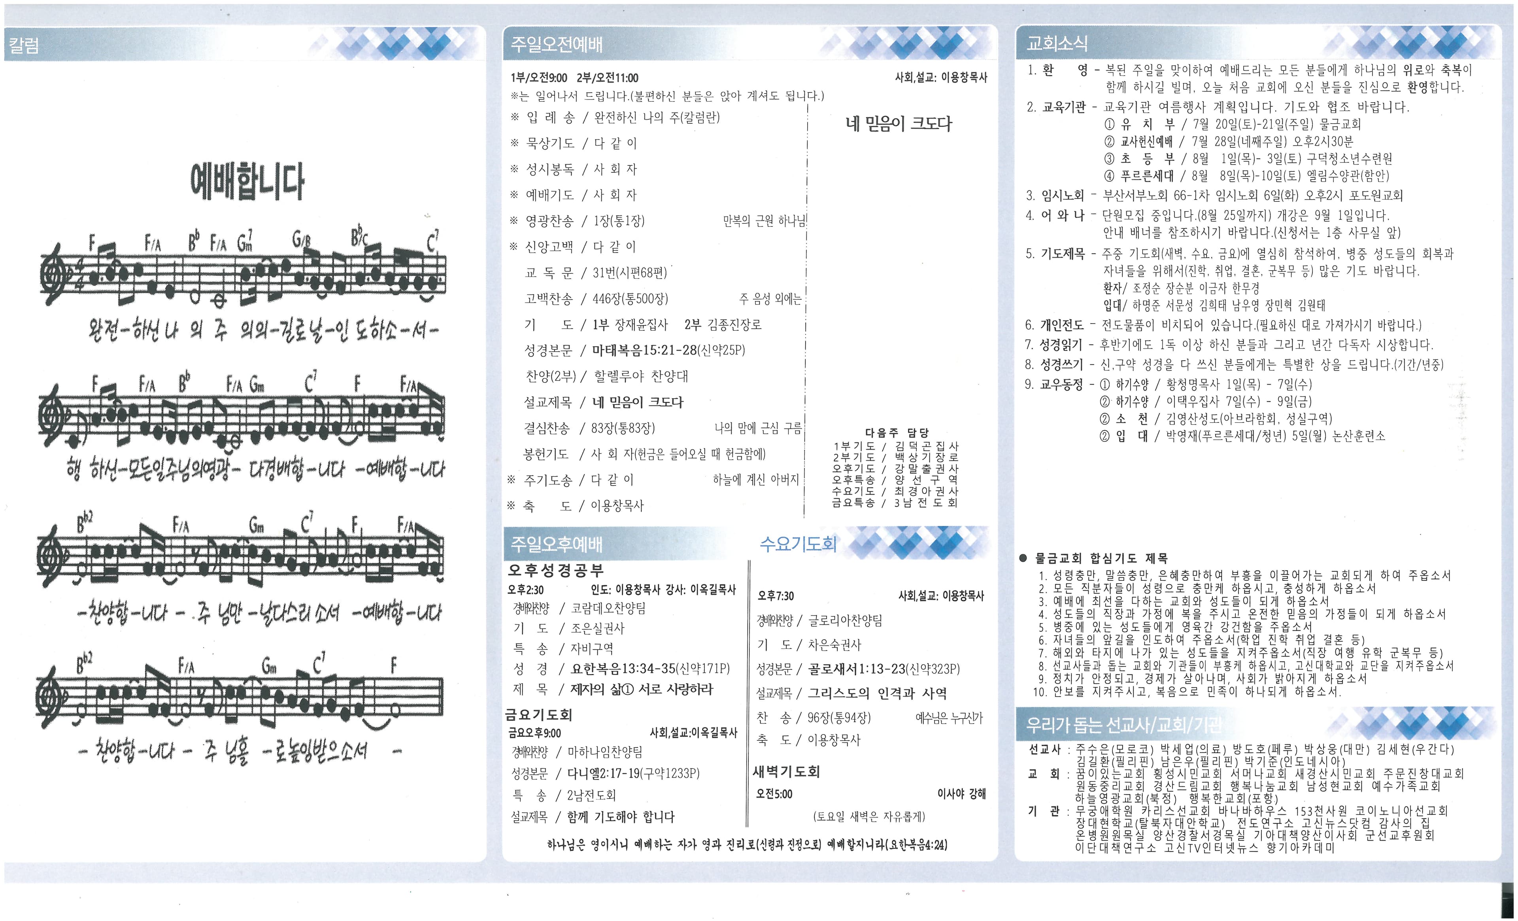Select '조은실권사' in the afternoon 기도 row
Image resolution: width=1518 pixels, height=921 pixels.
click(598, 629)
